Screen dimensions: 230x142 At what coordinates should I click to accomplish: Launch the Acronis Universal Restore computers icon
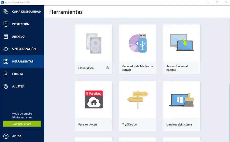[x=182, y=43]
